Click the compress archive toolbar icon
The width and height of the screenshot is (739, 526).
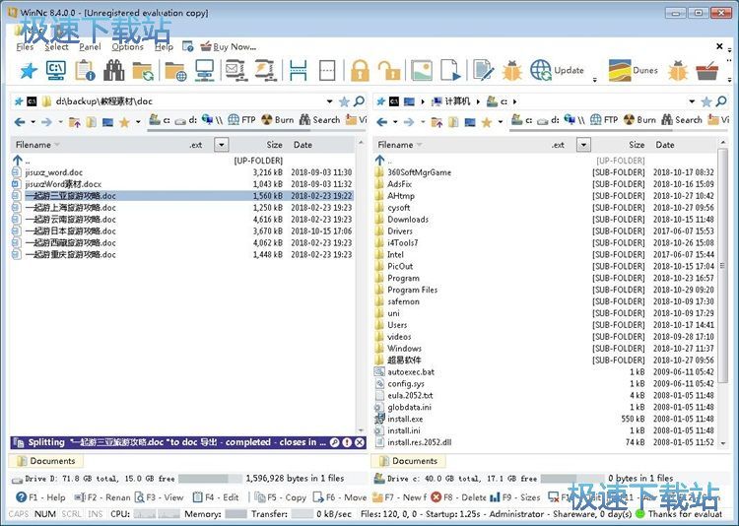pos(235,71)
